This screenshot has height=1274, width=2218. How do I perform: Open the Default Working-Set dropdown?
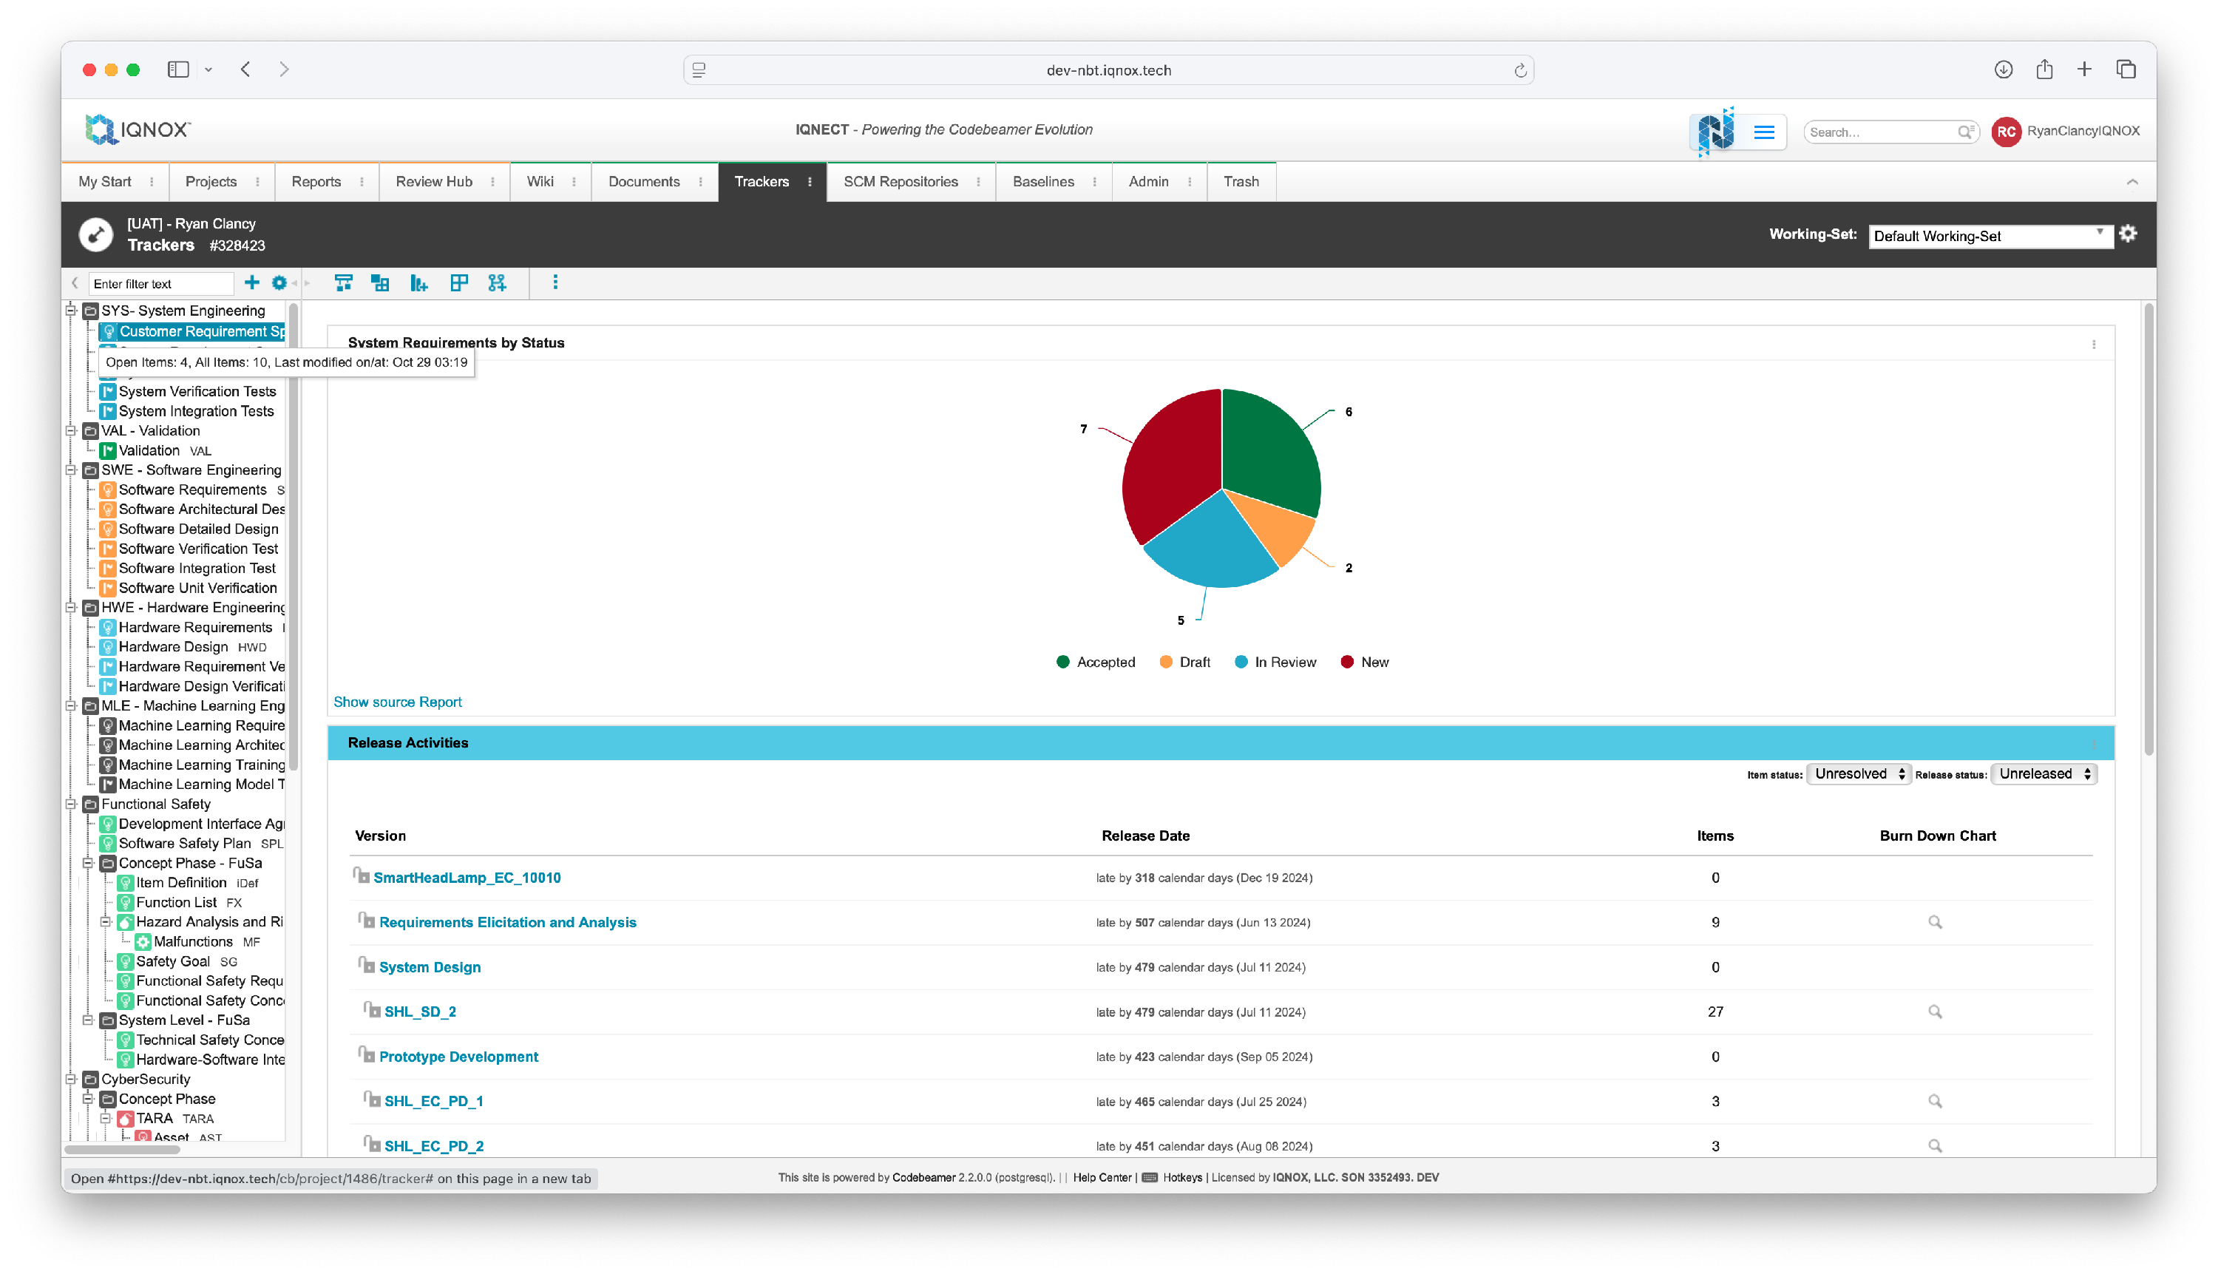1989,237
